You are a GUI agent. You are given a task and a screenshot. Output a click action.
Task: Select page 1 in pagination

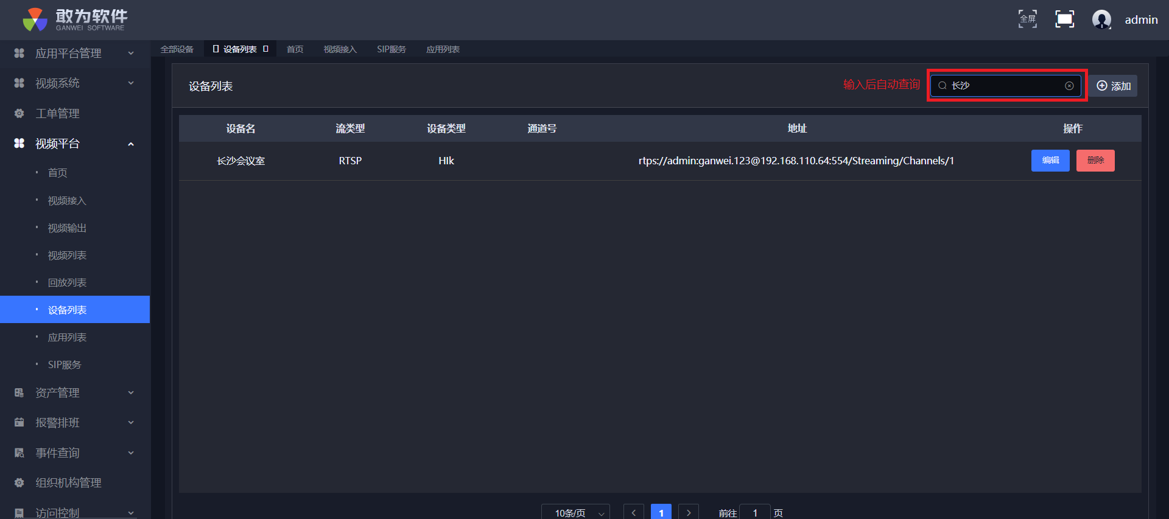[661, 513]
